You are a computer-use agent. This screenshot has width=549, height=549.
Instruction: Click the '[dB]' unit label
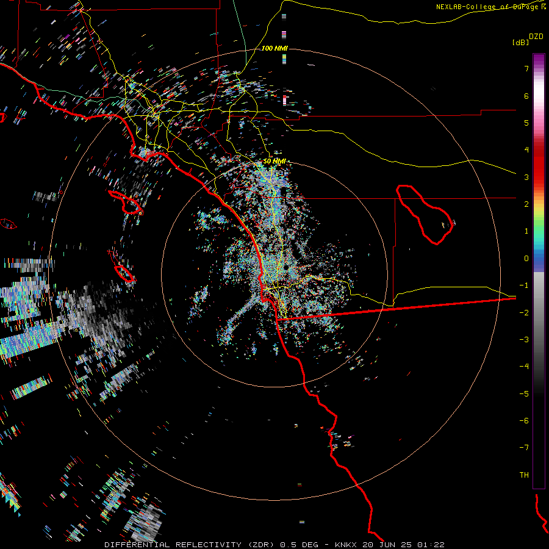[x=520, y=42]
